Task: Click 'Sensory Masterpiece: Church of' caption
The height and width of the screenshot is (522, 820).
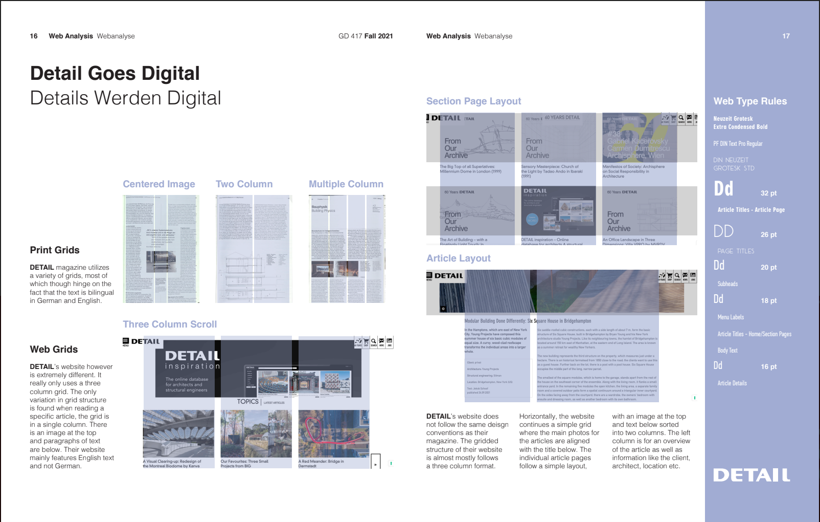Action: tap(550, 166)
